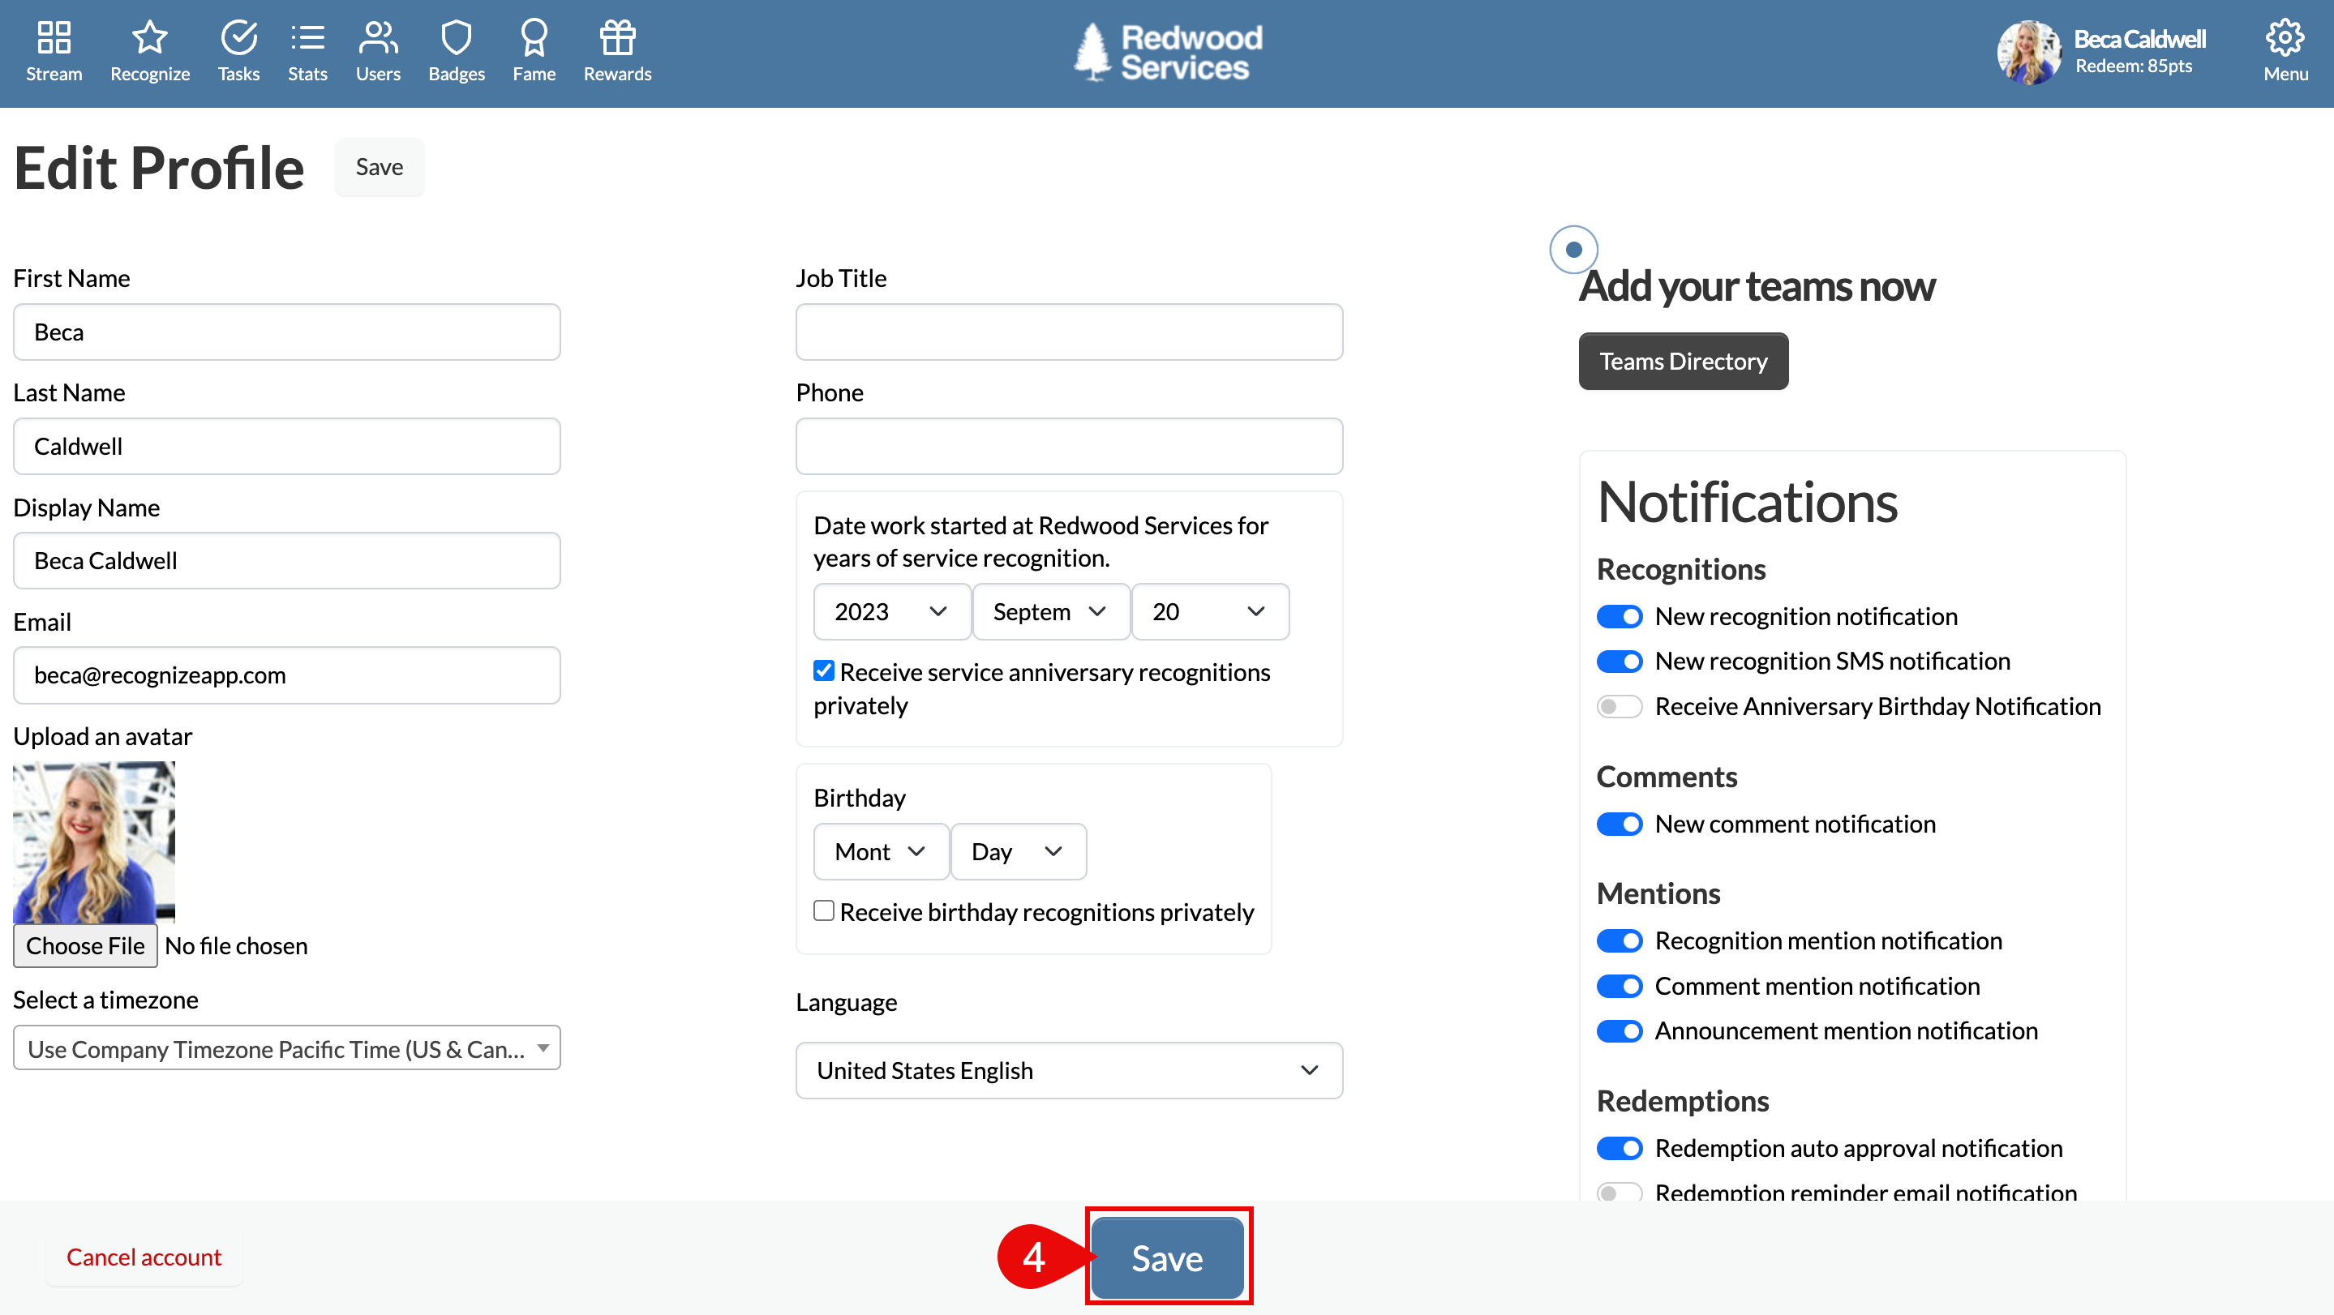Open Badges shield icon
The height and width of the screenshot is (1315, 2334).
[456, 37]
